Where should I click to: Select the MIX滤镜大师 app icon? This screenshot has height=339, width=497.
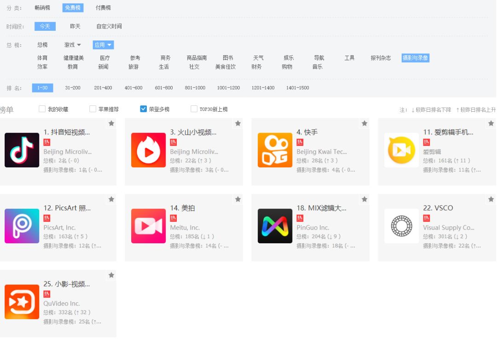(275, 226)
